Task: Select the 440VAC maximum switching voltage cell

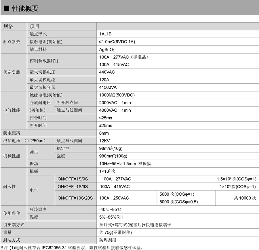Action: click(107, 72)
